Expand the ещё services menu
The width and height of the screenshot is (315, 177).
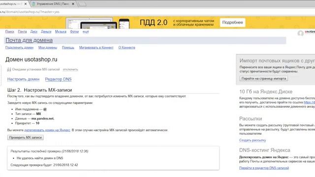[86, 31]
